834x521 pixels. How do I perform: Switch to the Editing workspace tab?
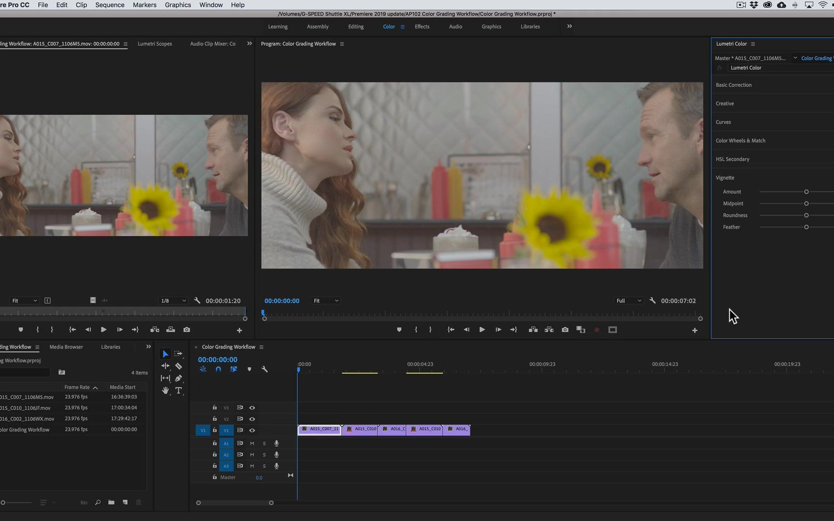pos(356,27)
